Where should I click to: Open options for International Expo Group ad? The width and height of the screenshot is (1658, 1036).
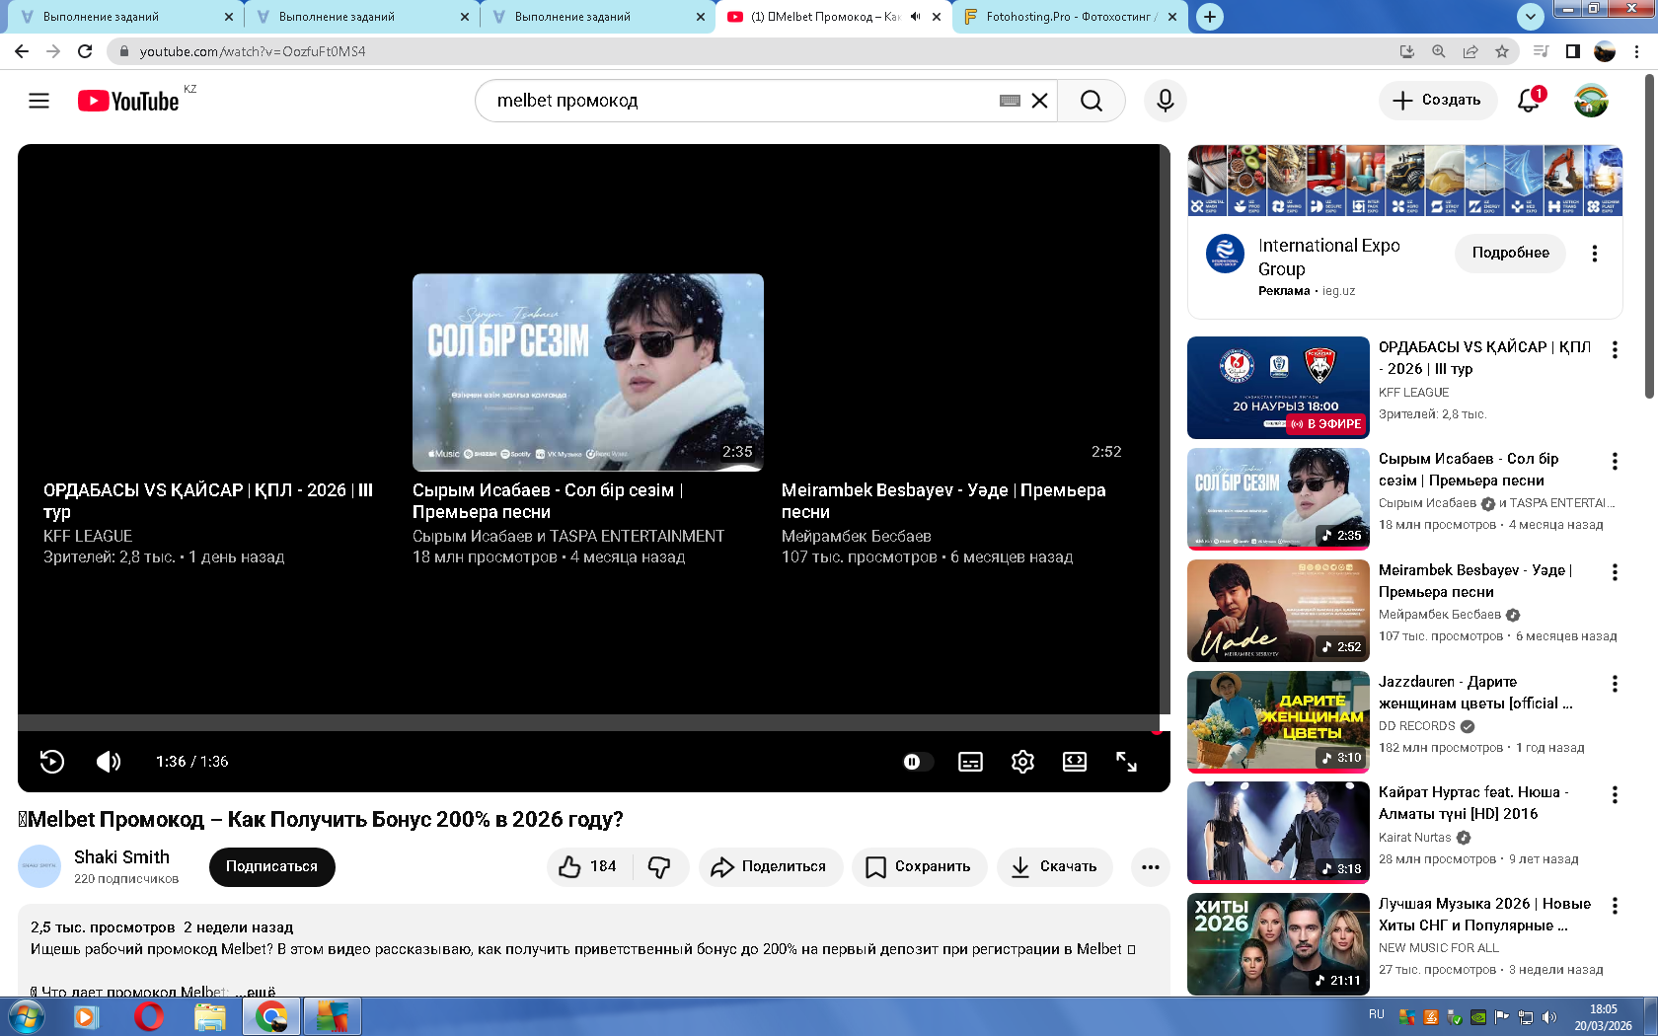pyautogui.click(x=1594, y=254)
